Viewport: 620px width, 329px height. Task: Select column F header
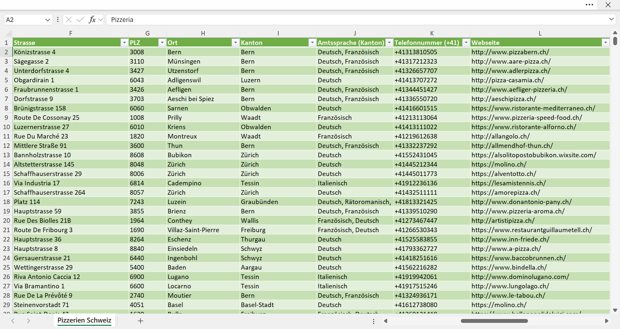tap(71, 33)
